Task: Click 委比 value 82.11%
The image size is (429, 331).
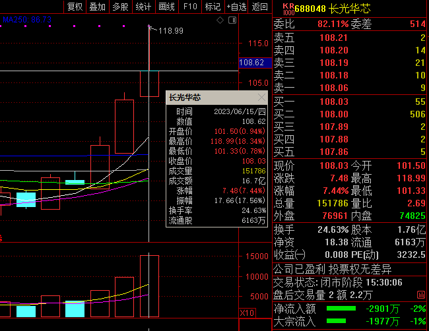Action: (333, 24)
